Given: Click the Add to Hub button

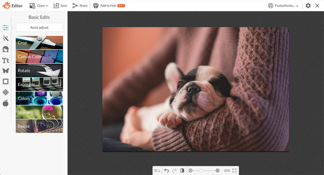Looking at the screenshot, I should tap(109, 6).
